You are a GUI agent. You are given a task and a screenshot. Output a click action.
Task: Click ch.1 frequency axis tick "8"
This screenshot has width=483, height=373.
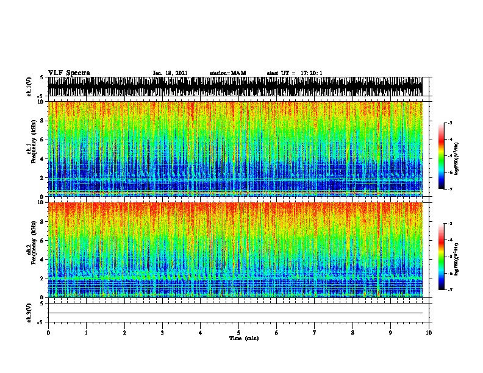[43, 121]
